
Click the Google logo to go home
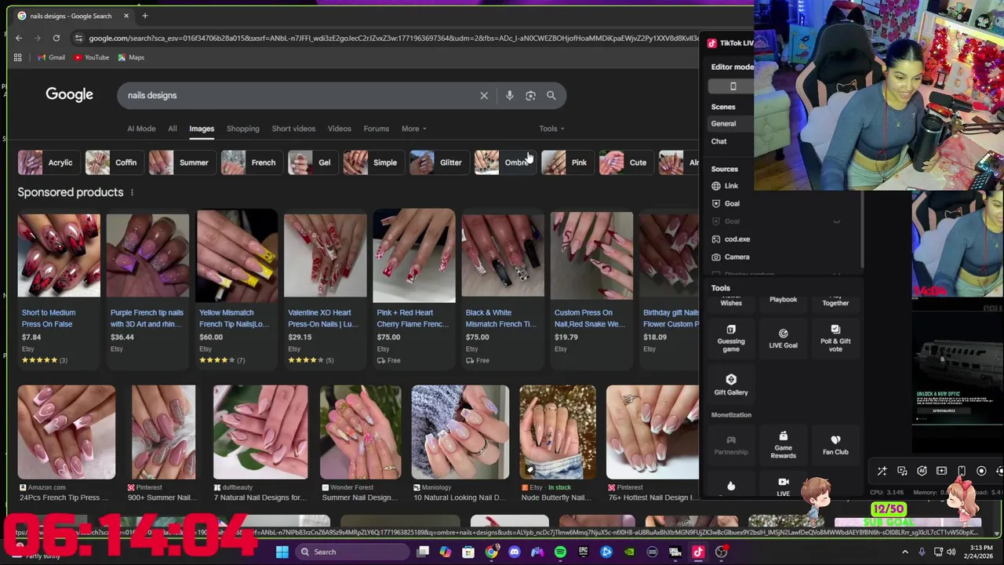(x=69, y=95)
